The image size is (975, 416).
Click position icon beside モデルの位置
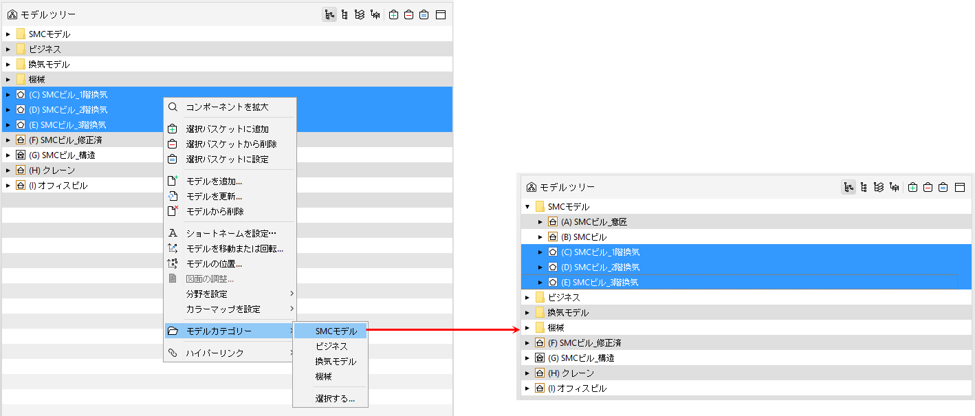click(173, 263)
